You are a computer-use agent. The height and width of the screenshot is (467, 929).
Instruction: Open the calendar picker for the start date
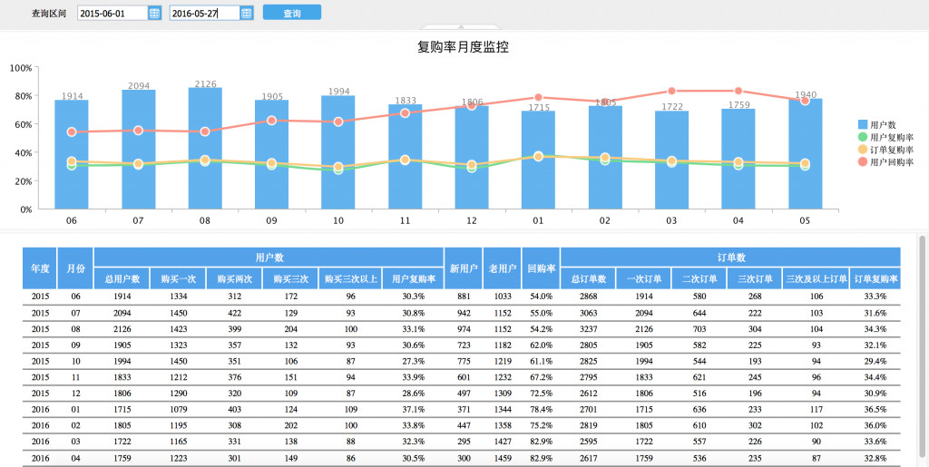(x=154, y=14)
